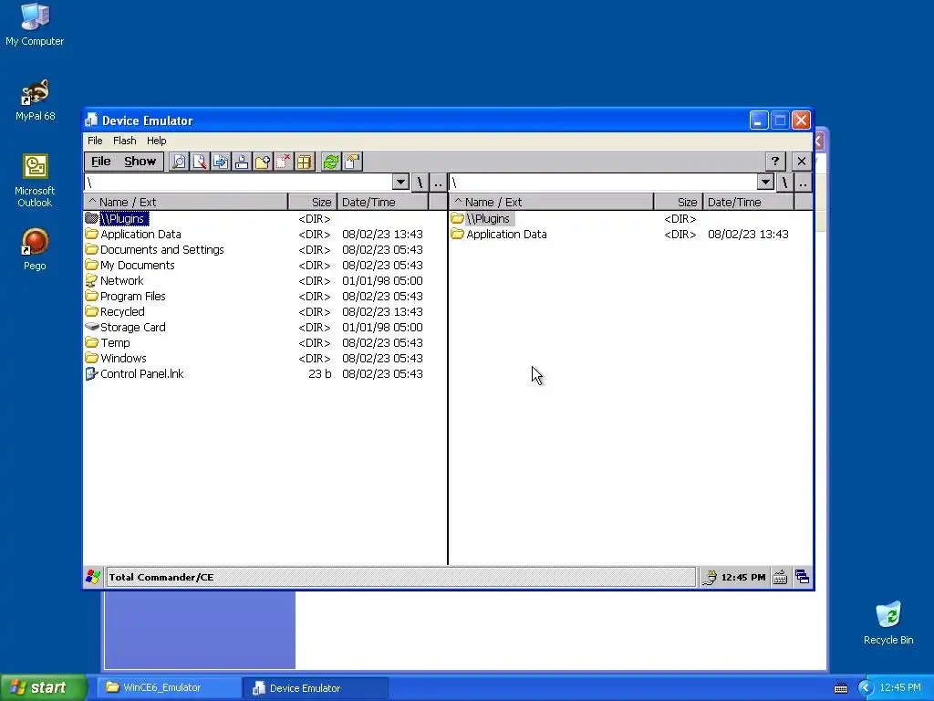This screenshot has height=701, width=934.
Task: Expand the left panel path dropdown
Action: coord(401,182)
